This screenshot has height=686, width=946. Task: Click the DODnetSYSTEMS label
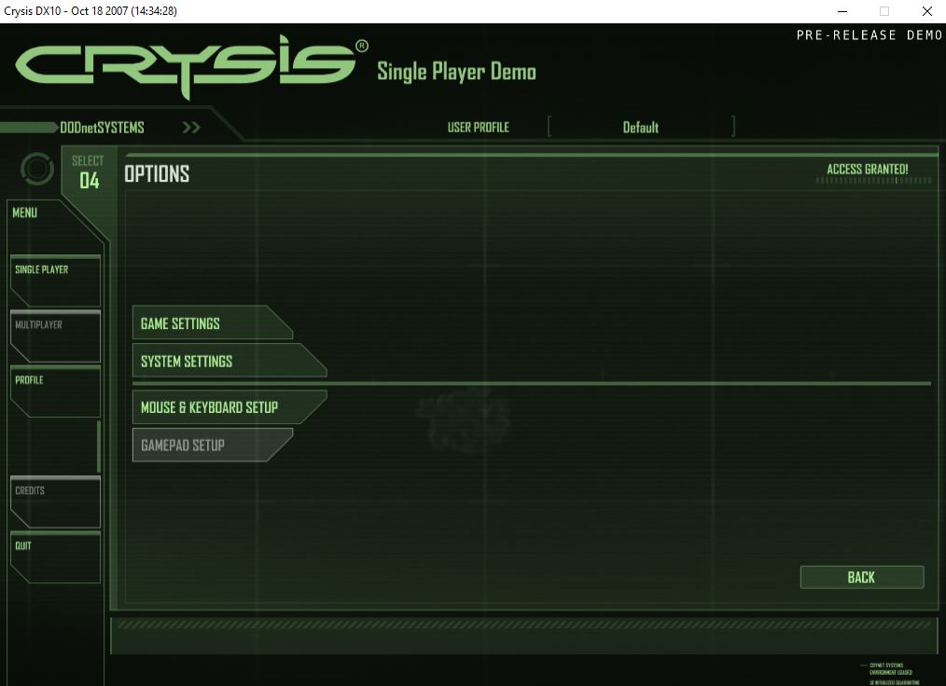tap(102, 127)
